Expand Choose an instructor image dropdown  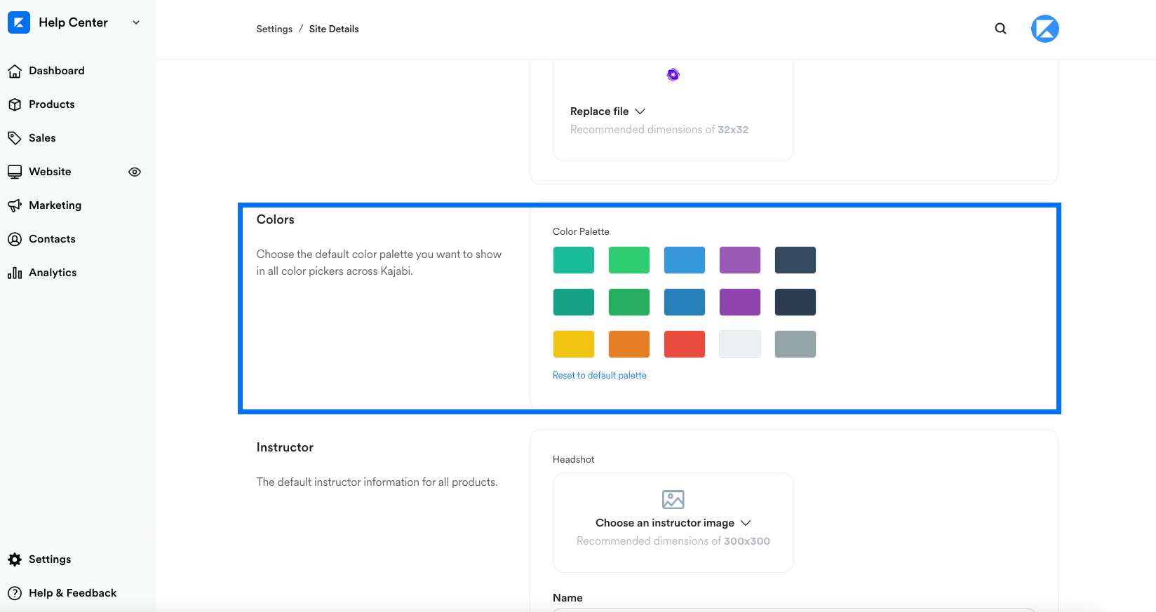click(x=673, y=523)
